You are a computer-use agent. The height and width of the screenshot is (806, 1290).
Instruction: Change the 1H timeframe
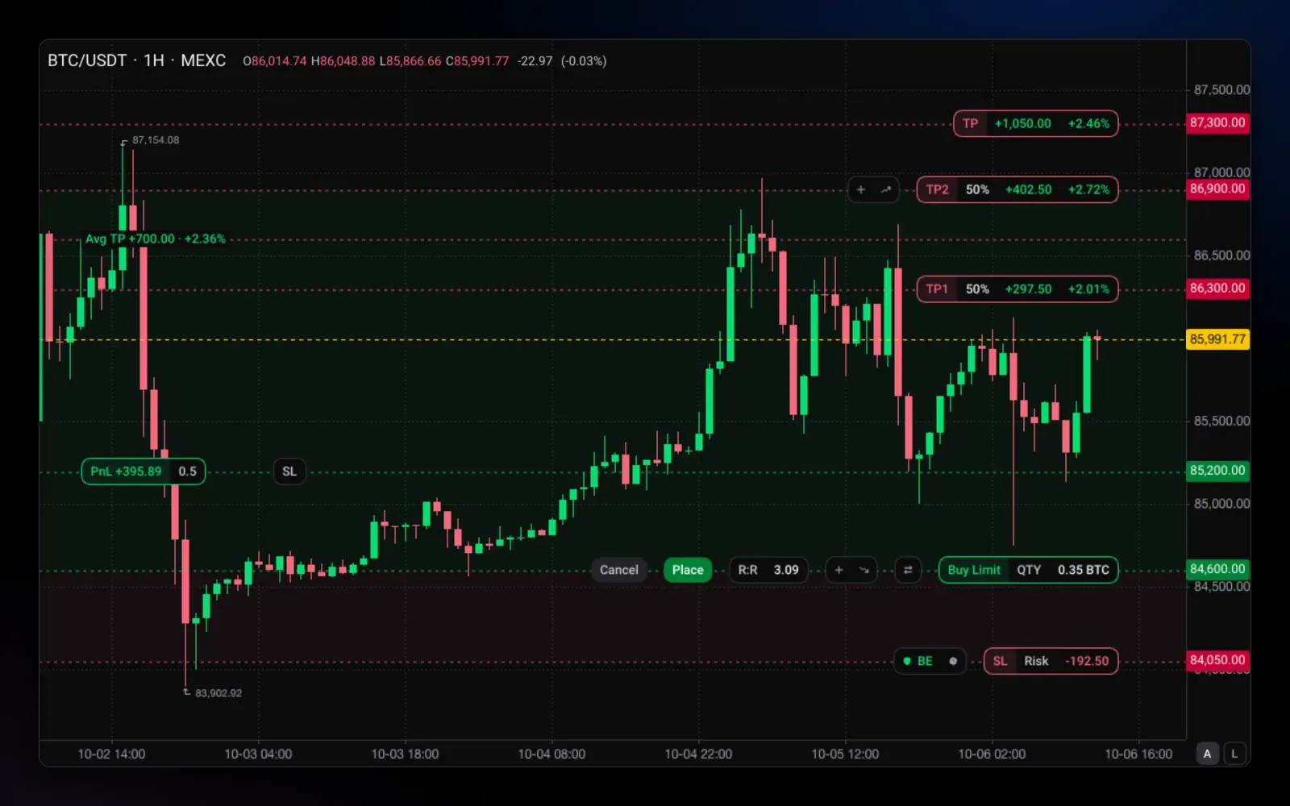coord(154,61)
